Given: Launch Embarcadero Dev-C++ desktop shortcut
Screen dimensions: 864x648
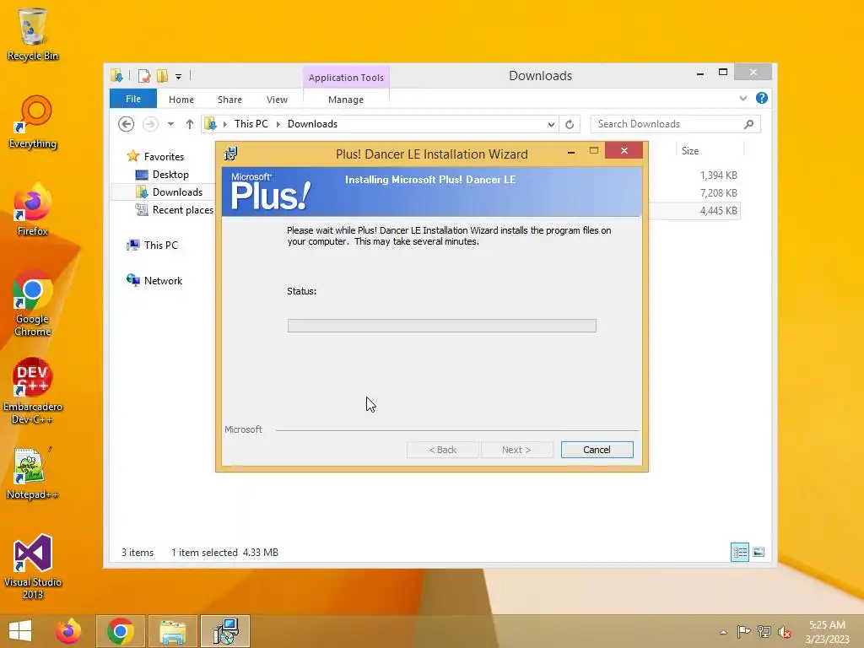Looking at the screenshot, I should click(x=33, y=391).
